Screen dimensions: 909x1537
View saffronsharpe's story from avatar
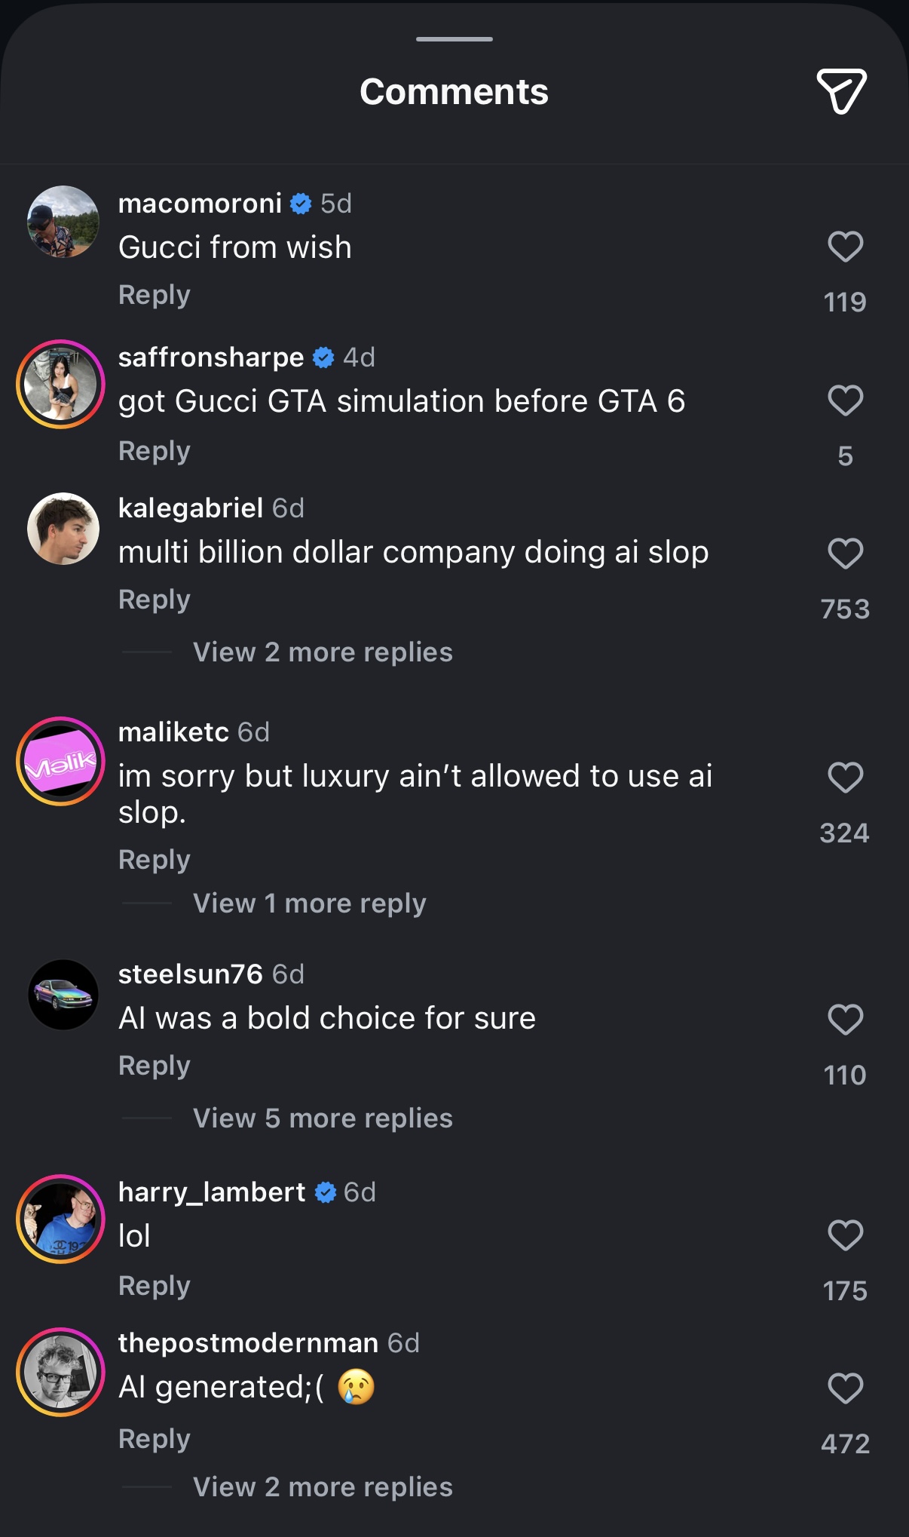tap(60, 384)
